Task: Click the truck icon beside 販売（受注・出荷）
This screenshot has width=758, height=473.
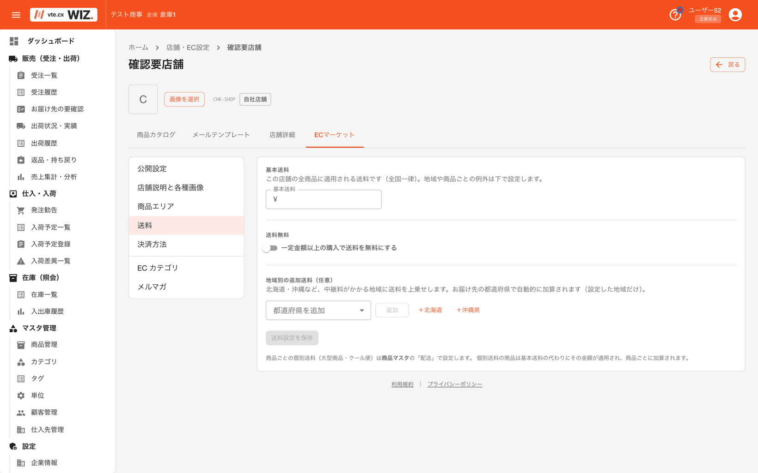Action: point(13,59)
